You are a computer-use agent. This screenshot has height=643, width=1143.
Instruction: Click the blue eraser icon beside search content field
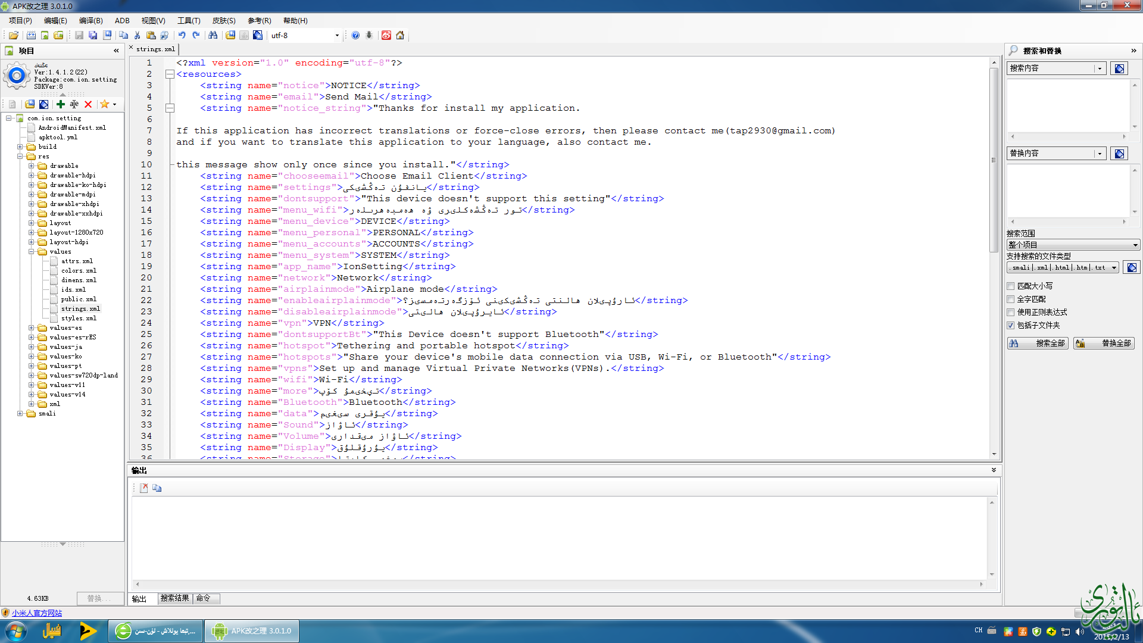point(1119,68)
